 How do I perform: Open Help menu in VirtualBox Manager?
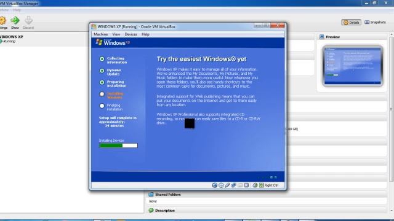pyautogui.click(x=17, y=10)
